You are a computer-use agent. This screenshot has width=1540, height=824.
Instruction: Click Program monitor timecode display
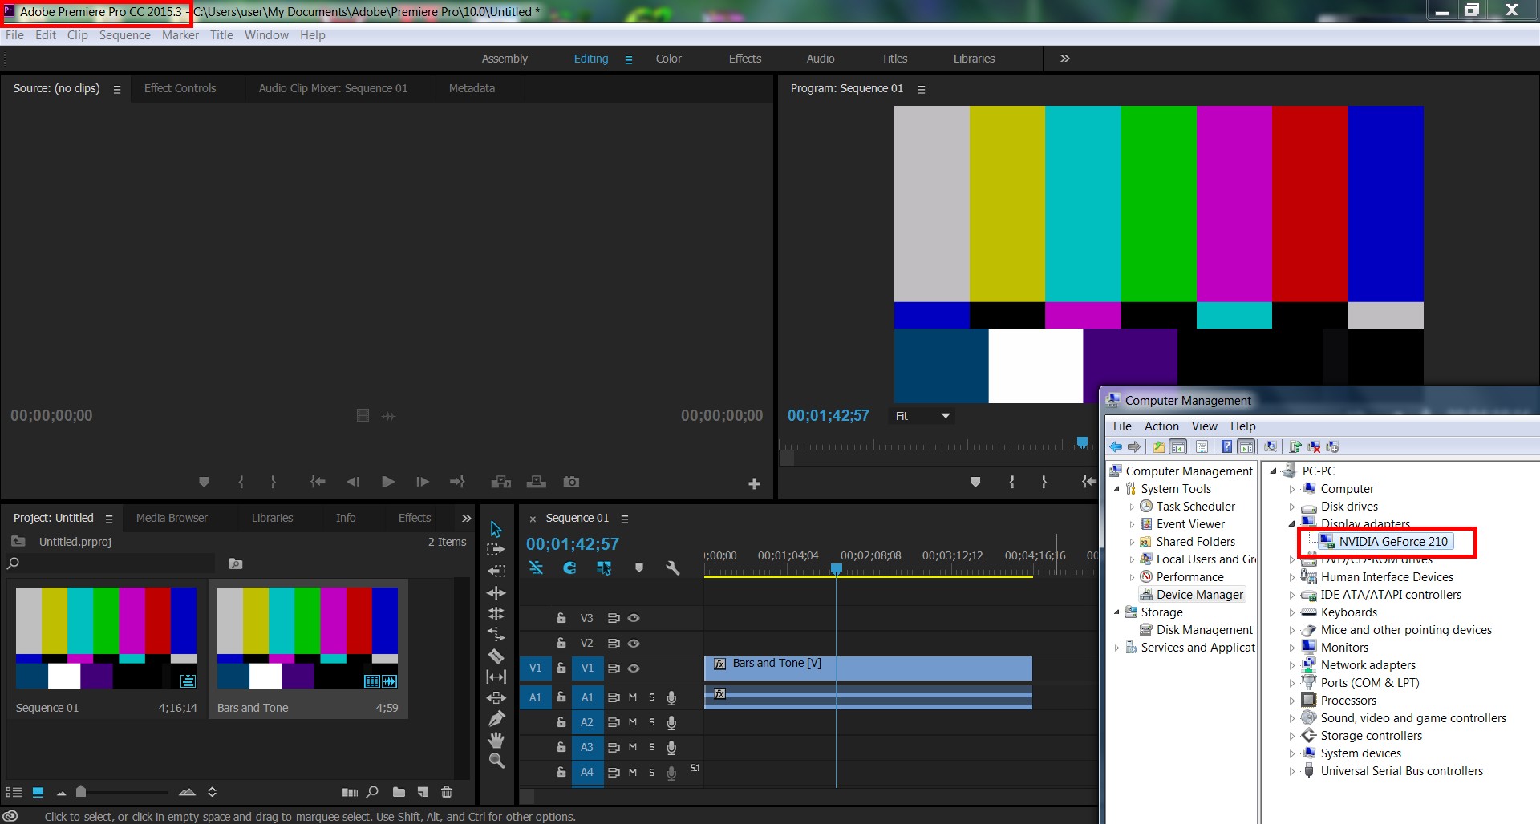pyautogui.click(x=828, y=416)
